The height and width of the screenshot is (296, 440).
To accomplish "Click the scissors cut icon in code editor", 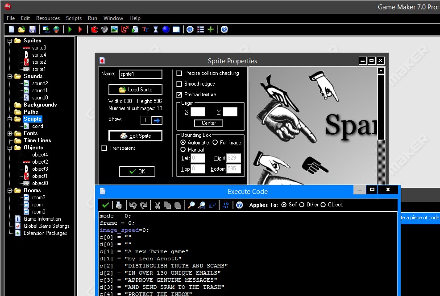I will point(157,205).
